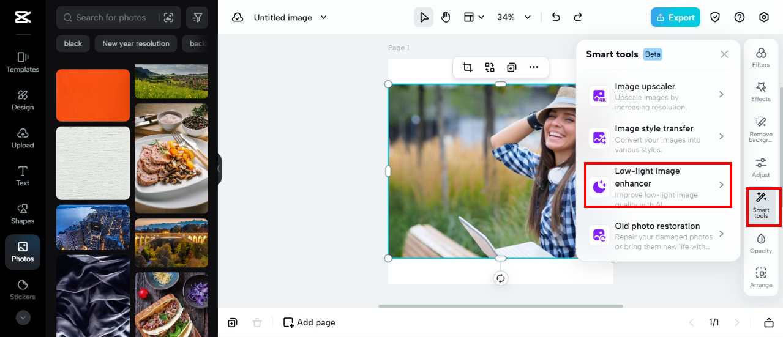Close the Smart tools panel
Screen dimensions: 783x337
[x=724, y=54]
